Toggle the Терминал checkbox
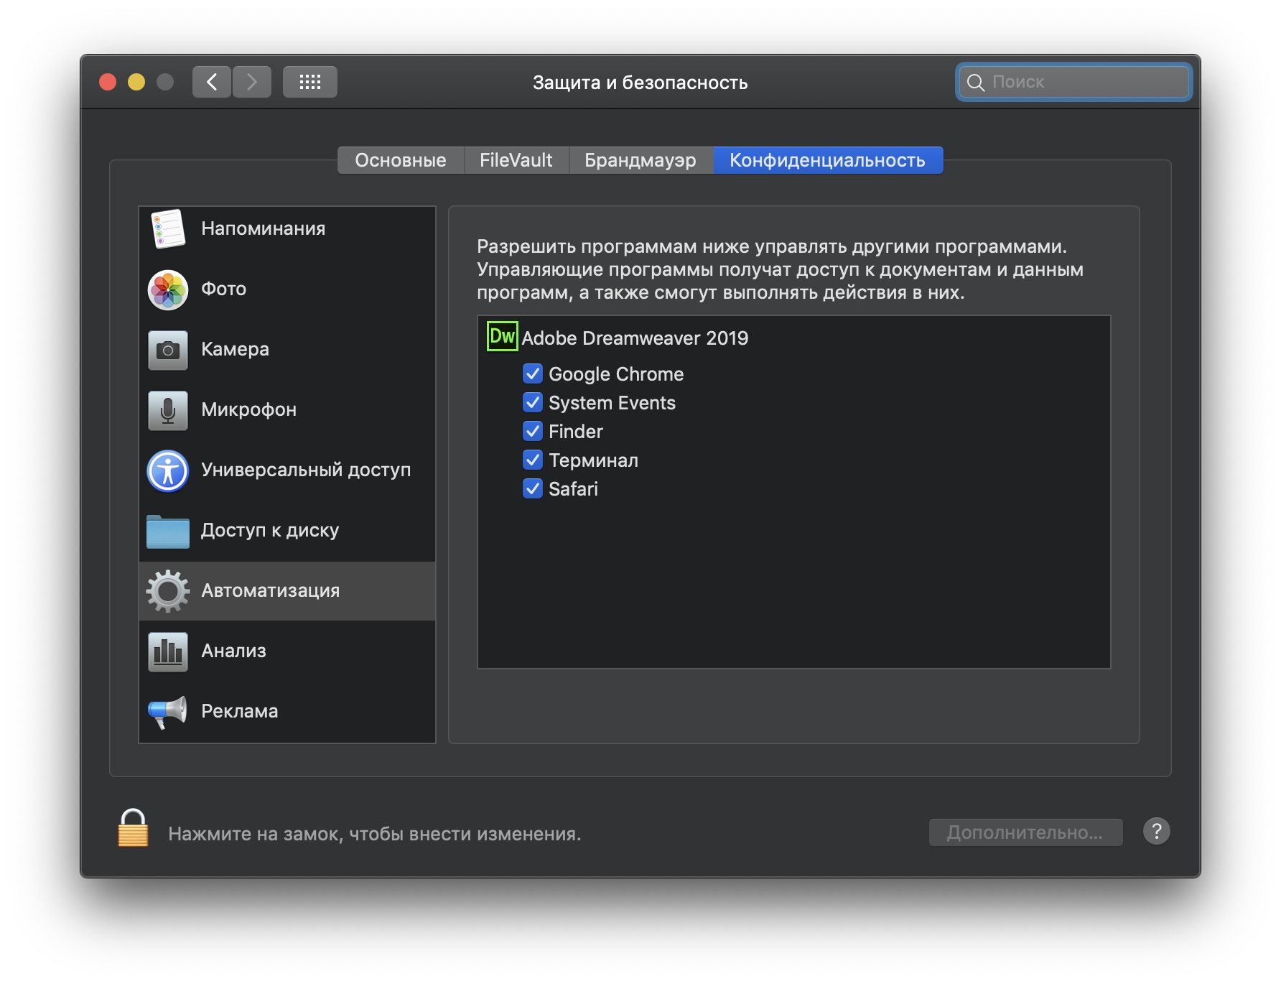Screen dimensions: 1281x984 coord(533,460)
